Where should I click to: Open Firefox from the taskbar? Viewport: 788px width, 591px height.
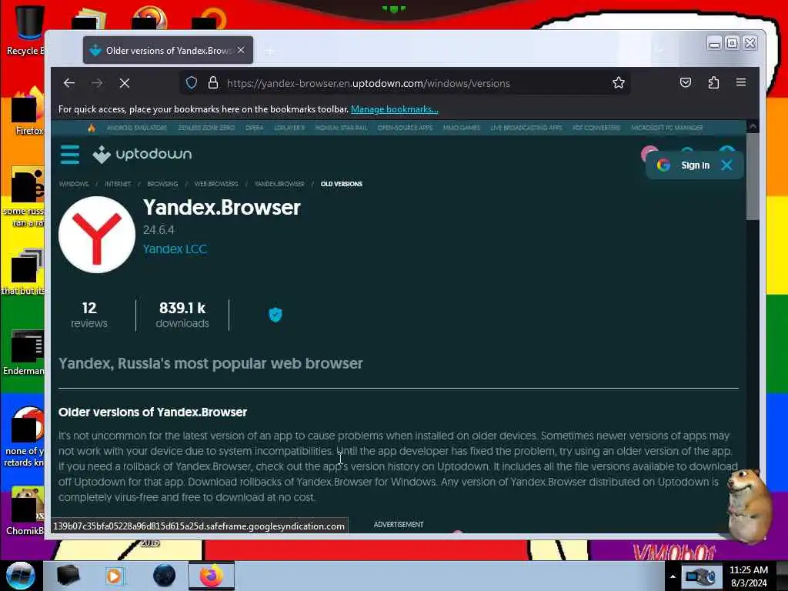(212, 576)
